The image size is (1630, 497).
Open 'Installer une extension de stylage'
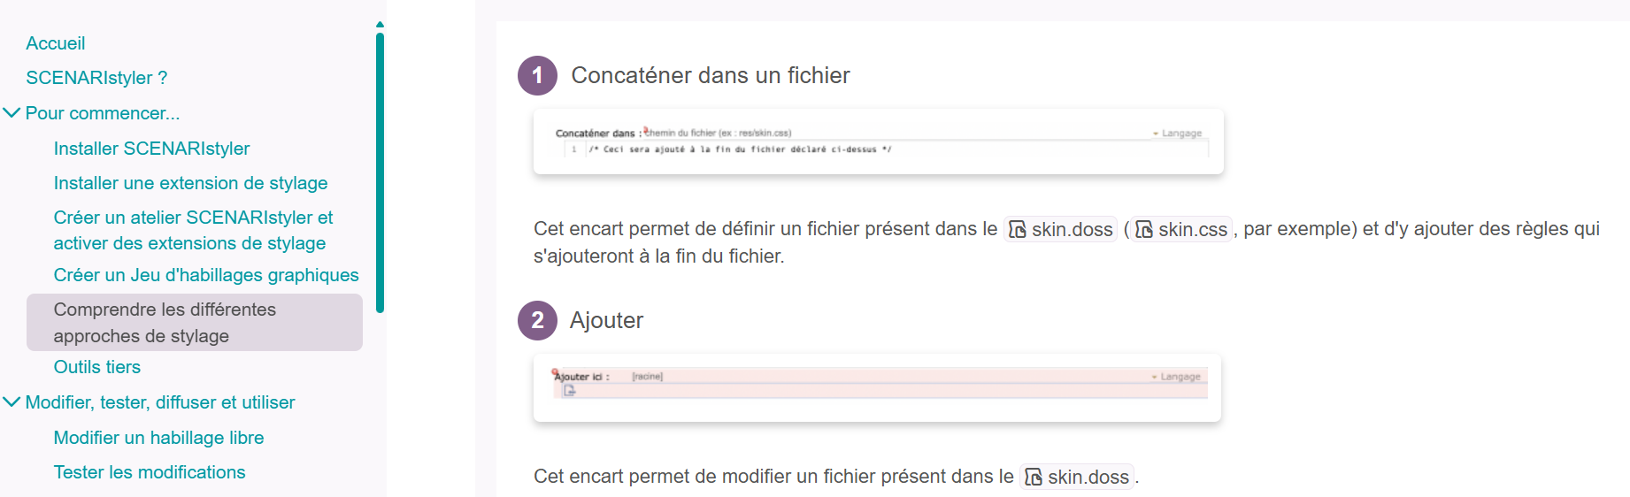pyautogui.click(x=190, y=183)
